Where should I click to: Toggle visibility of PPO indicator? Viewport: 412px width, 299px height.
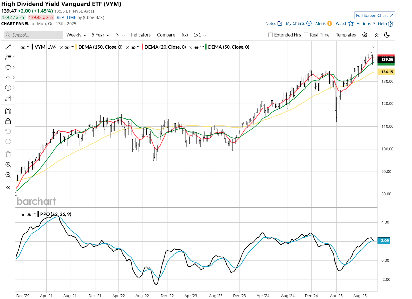pyautogui.click(x=29, y=215)
